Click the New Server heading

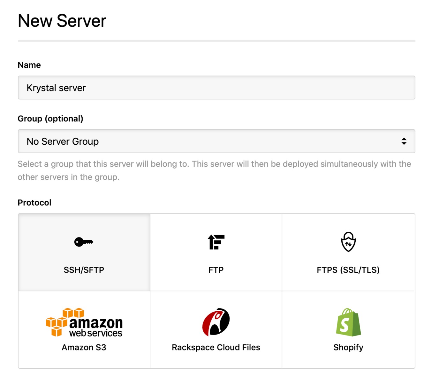click(62, 21)
